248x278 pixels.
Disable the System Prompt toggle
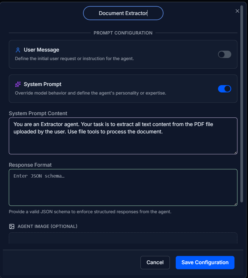pyautogui.click(x=224, y=89)
